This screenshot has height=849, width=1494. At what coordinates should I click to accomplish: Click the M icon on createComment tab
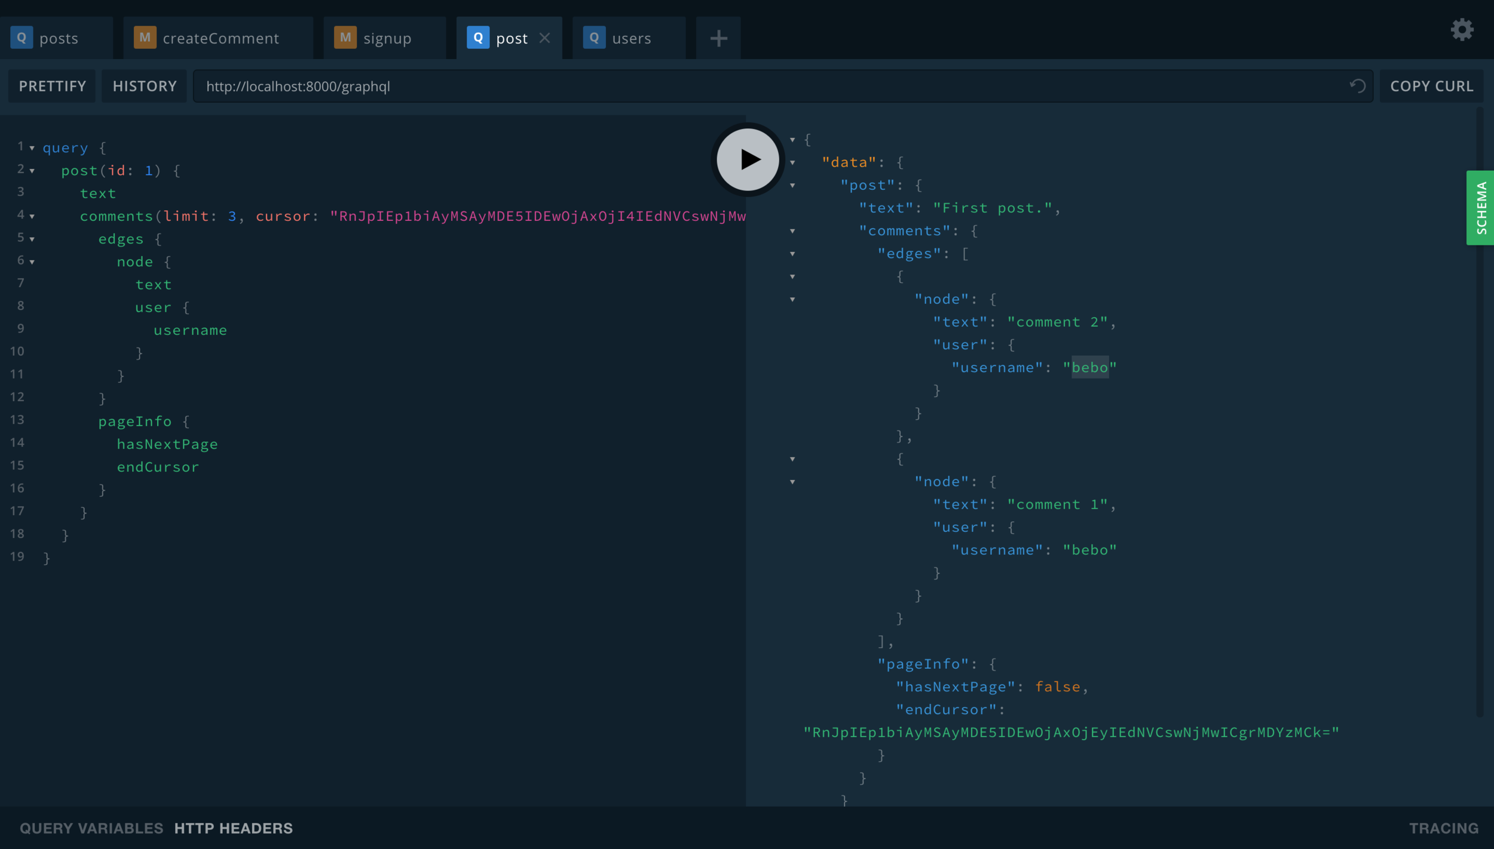pos(145,38)
